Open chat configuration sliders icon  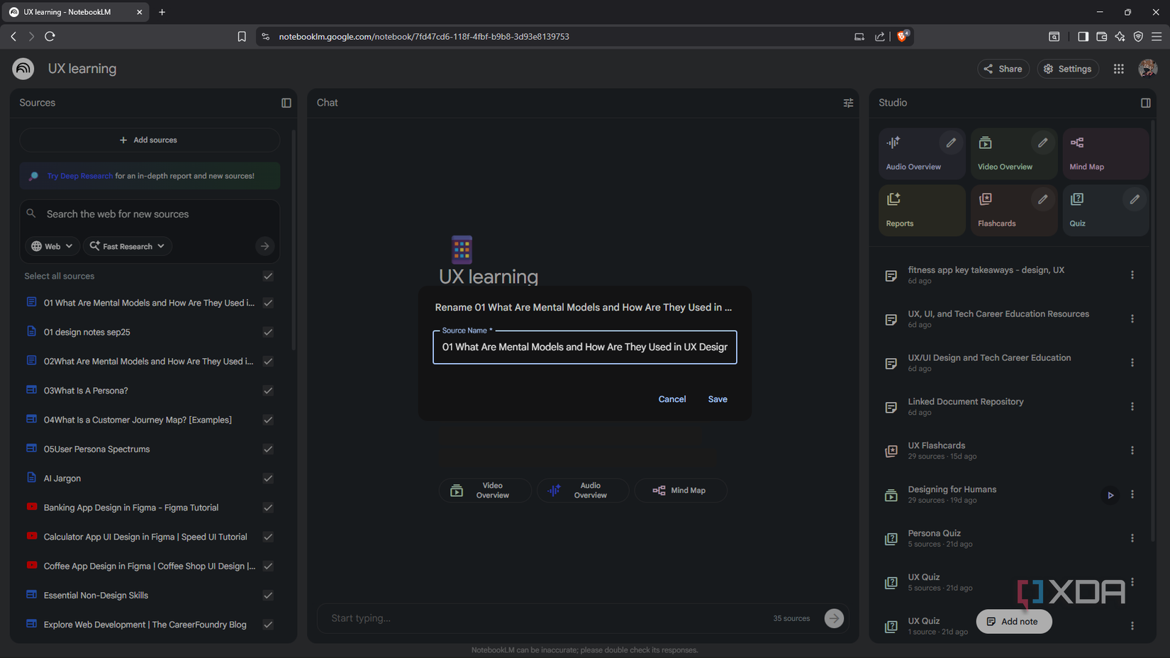pos(848,103)
